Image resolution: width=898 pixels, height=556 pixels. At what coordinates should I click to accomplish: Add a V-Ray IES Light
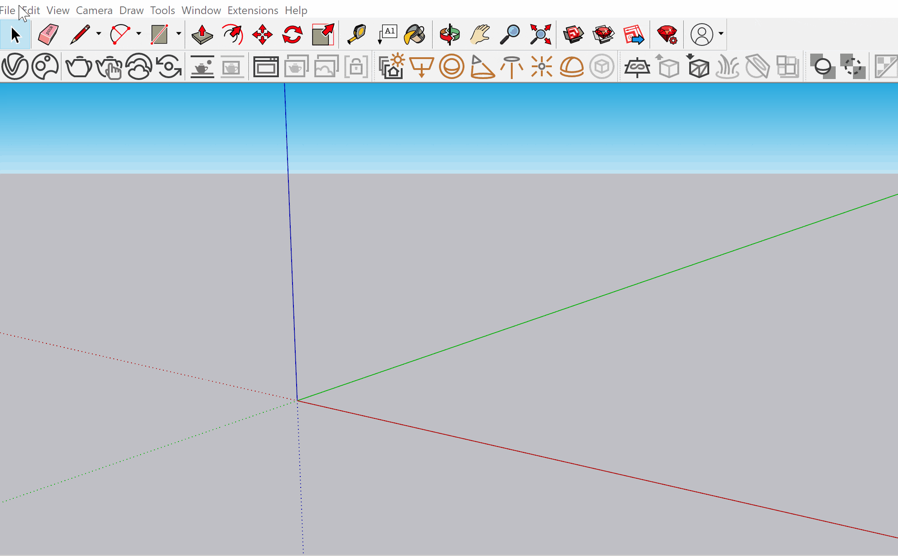tap(512, 67)
